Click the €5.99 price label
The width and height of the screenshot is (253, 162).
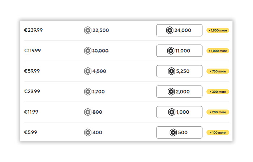pos(30,132)
